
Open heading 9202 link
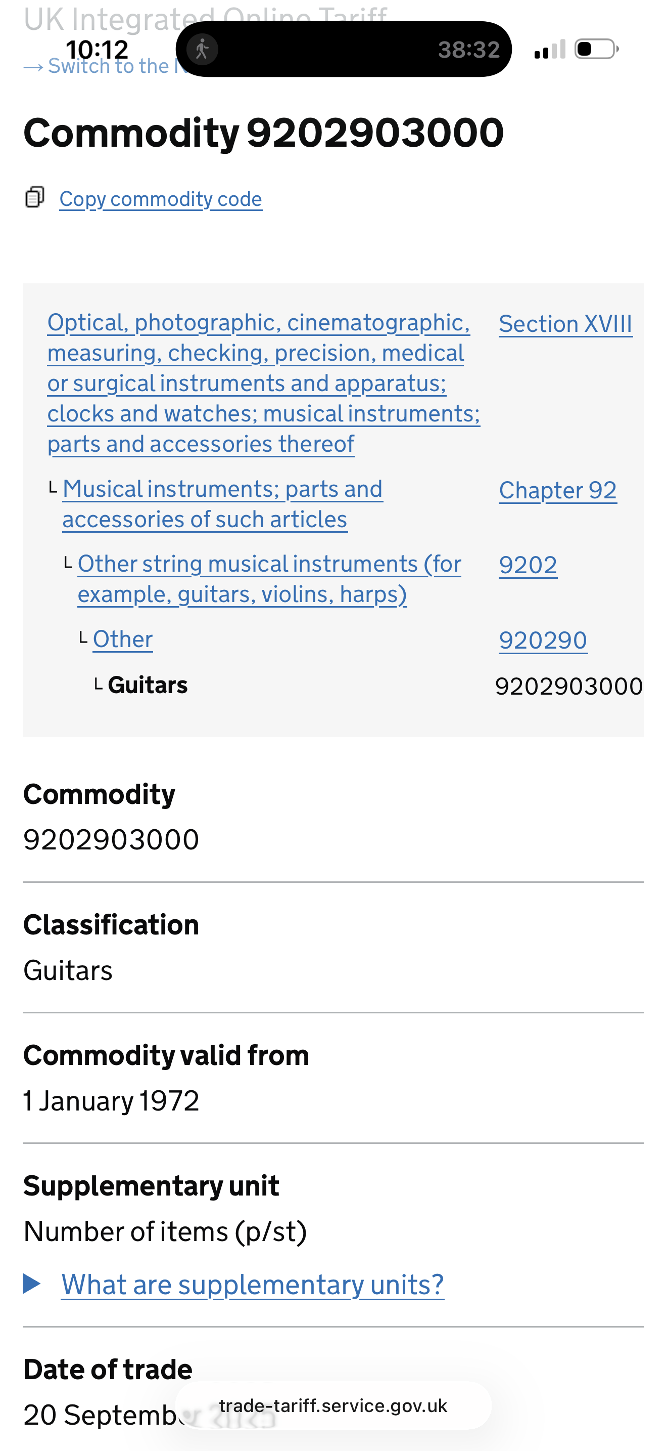pos(528,565)
